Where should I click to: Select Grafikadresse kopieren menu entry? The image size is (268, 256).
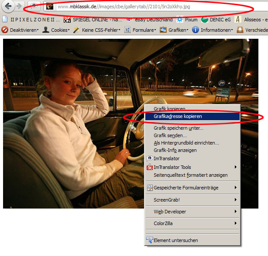click(192, 116)
